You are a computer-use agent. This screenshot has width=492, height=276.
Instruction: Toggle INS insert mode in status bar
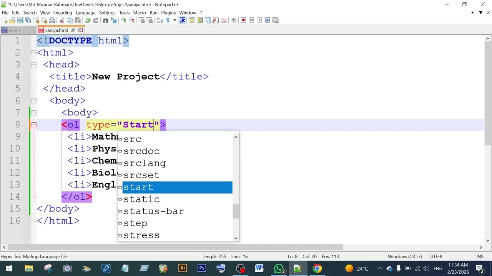coord(480,256)
